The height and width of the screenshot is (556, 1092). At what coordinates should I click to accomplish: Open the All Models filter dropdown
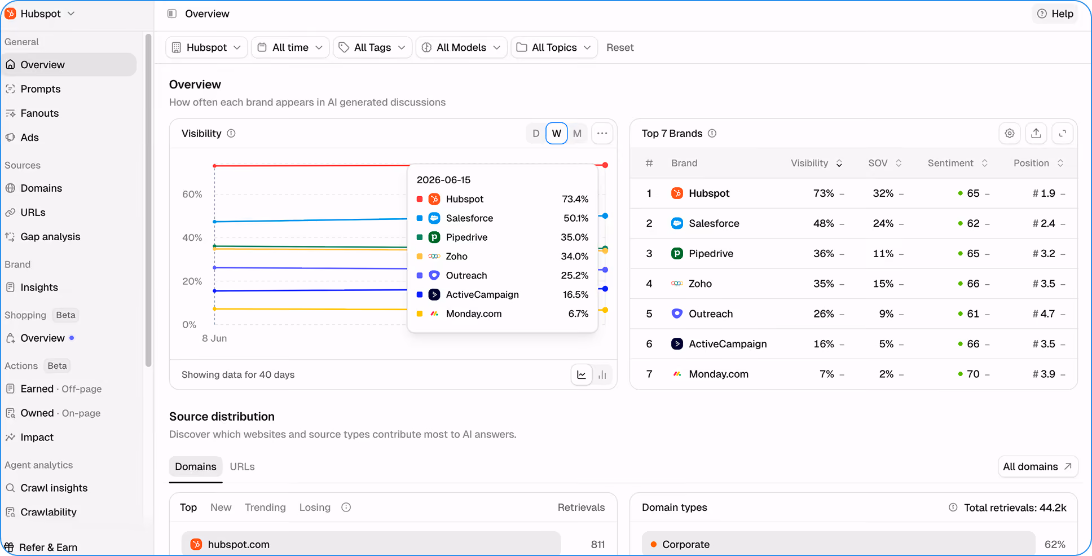(x=461, y=47)
